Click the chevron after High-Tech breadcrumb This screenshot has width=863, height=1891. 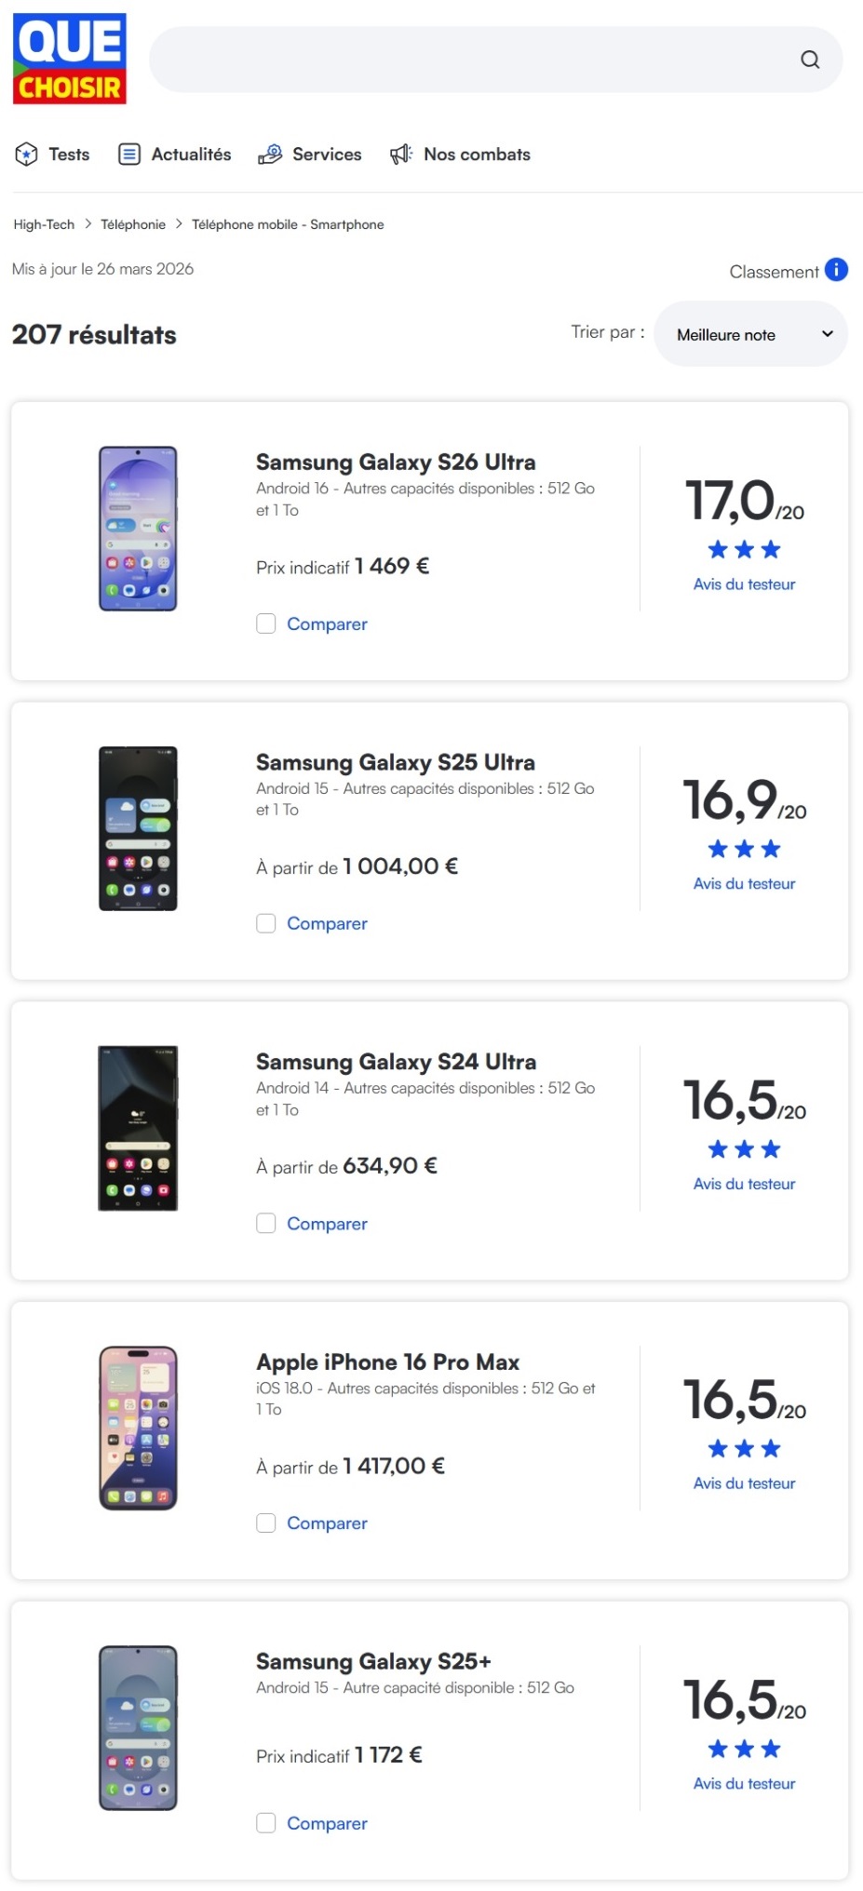[x=88, y=224]
